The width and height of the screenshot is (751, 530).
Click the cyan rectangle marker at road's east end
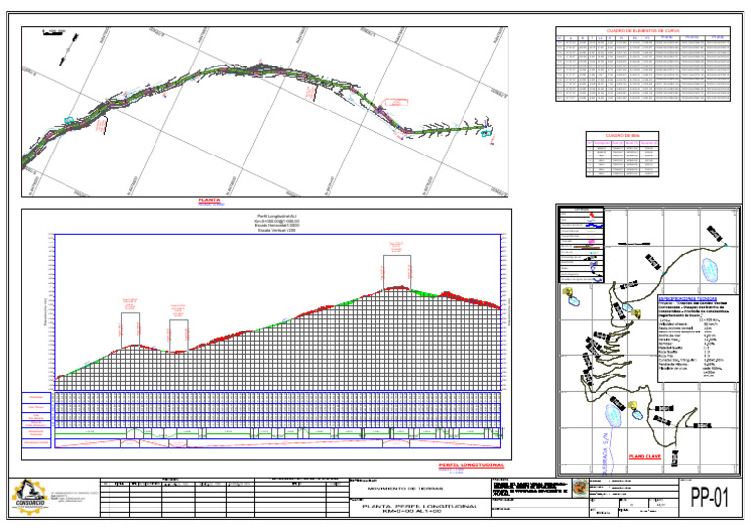click(x=486, y=133)
